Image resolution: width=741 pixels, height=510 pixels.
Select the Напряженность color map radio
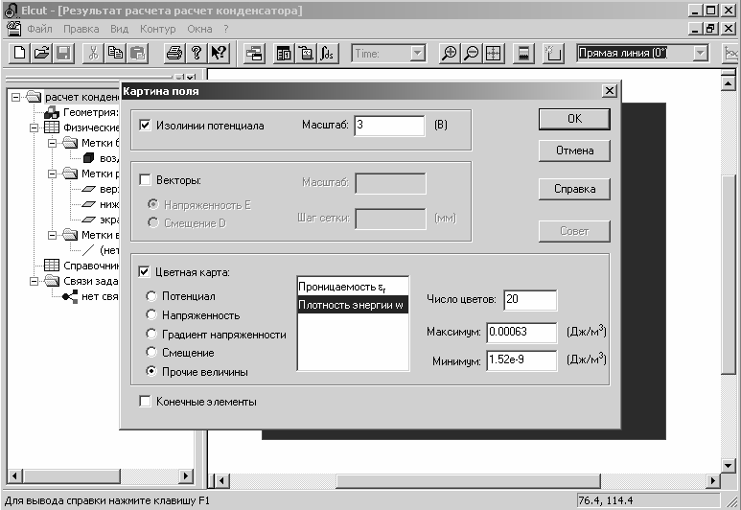[x=151, y=314]
